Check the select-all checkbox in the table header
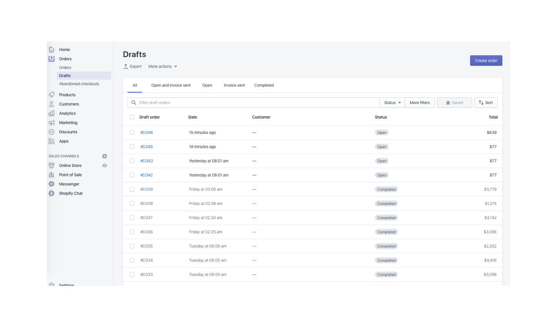This screenshot has height=313, width=557. 132,117
